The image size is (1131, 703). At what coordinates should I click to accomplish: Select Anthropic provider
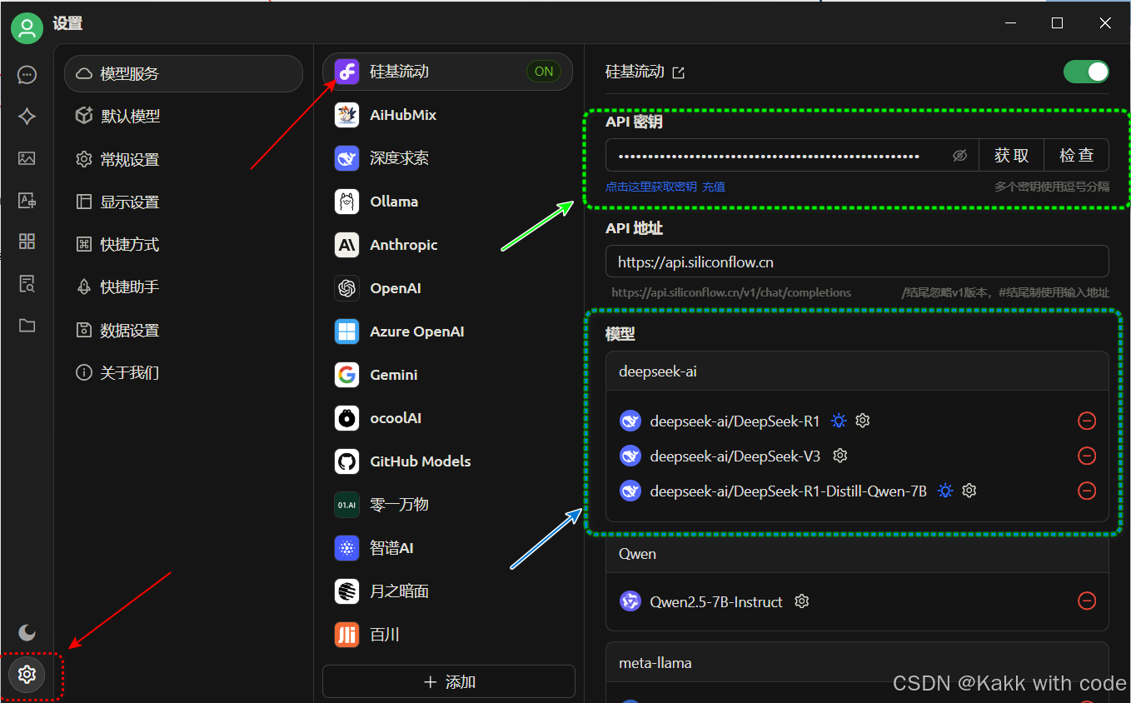pyautogui.click(x=448, y=245)
